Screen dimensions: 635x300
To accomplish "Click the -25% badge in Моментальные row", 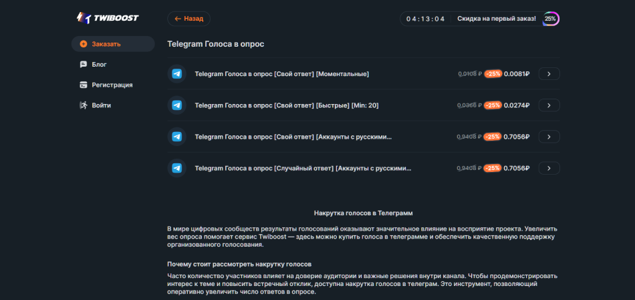I will 493,74.
